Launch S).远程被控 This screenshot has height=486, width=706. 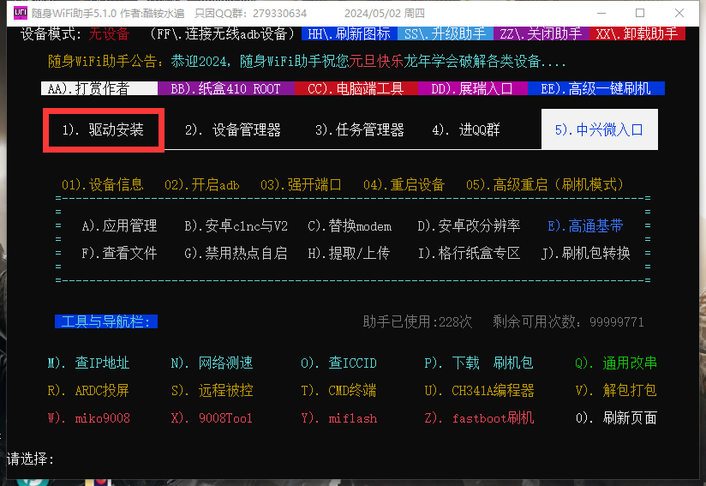(212, 391)
